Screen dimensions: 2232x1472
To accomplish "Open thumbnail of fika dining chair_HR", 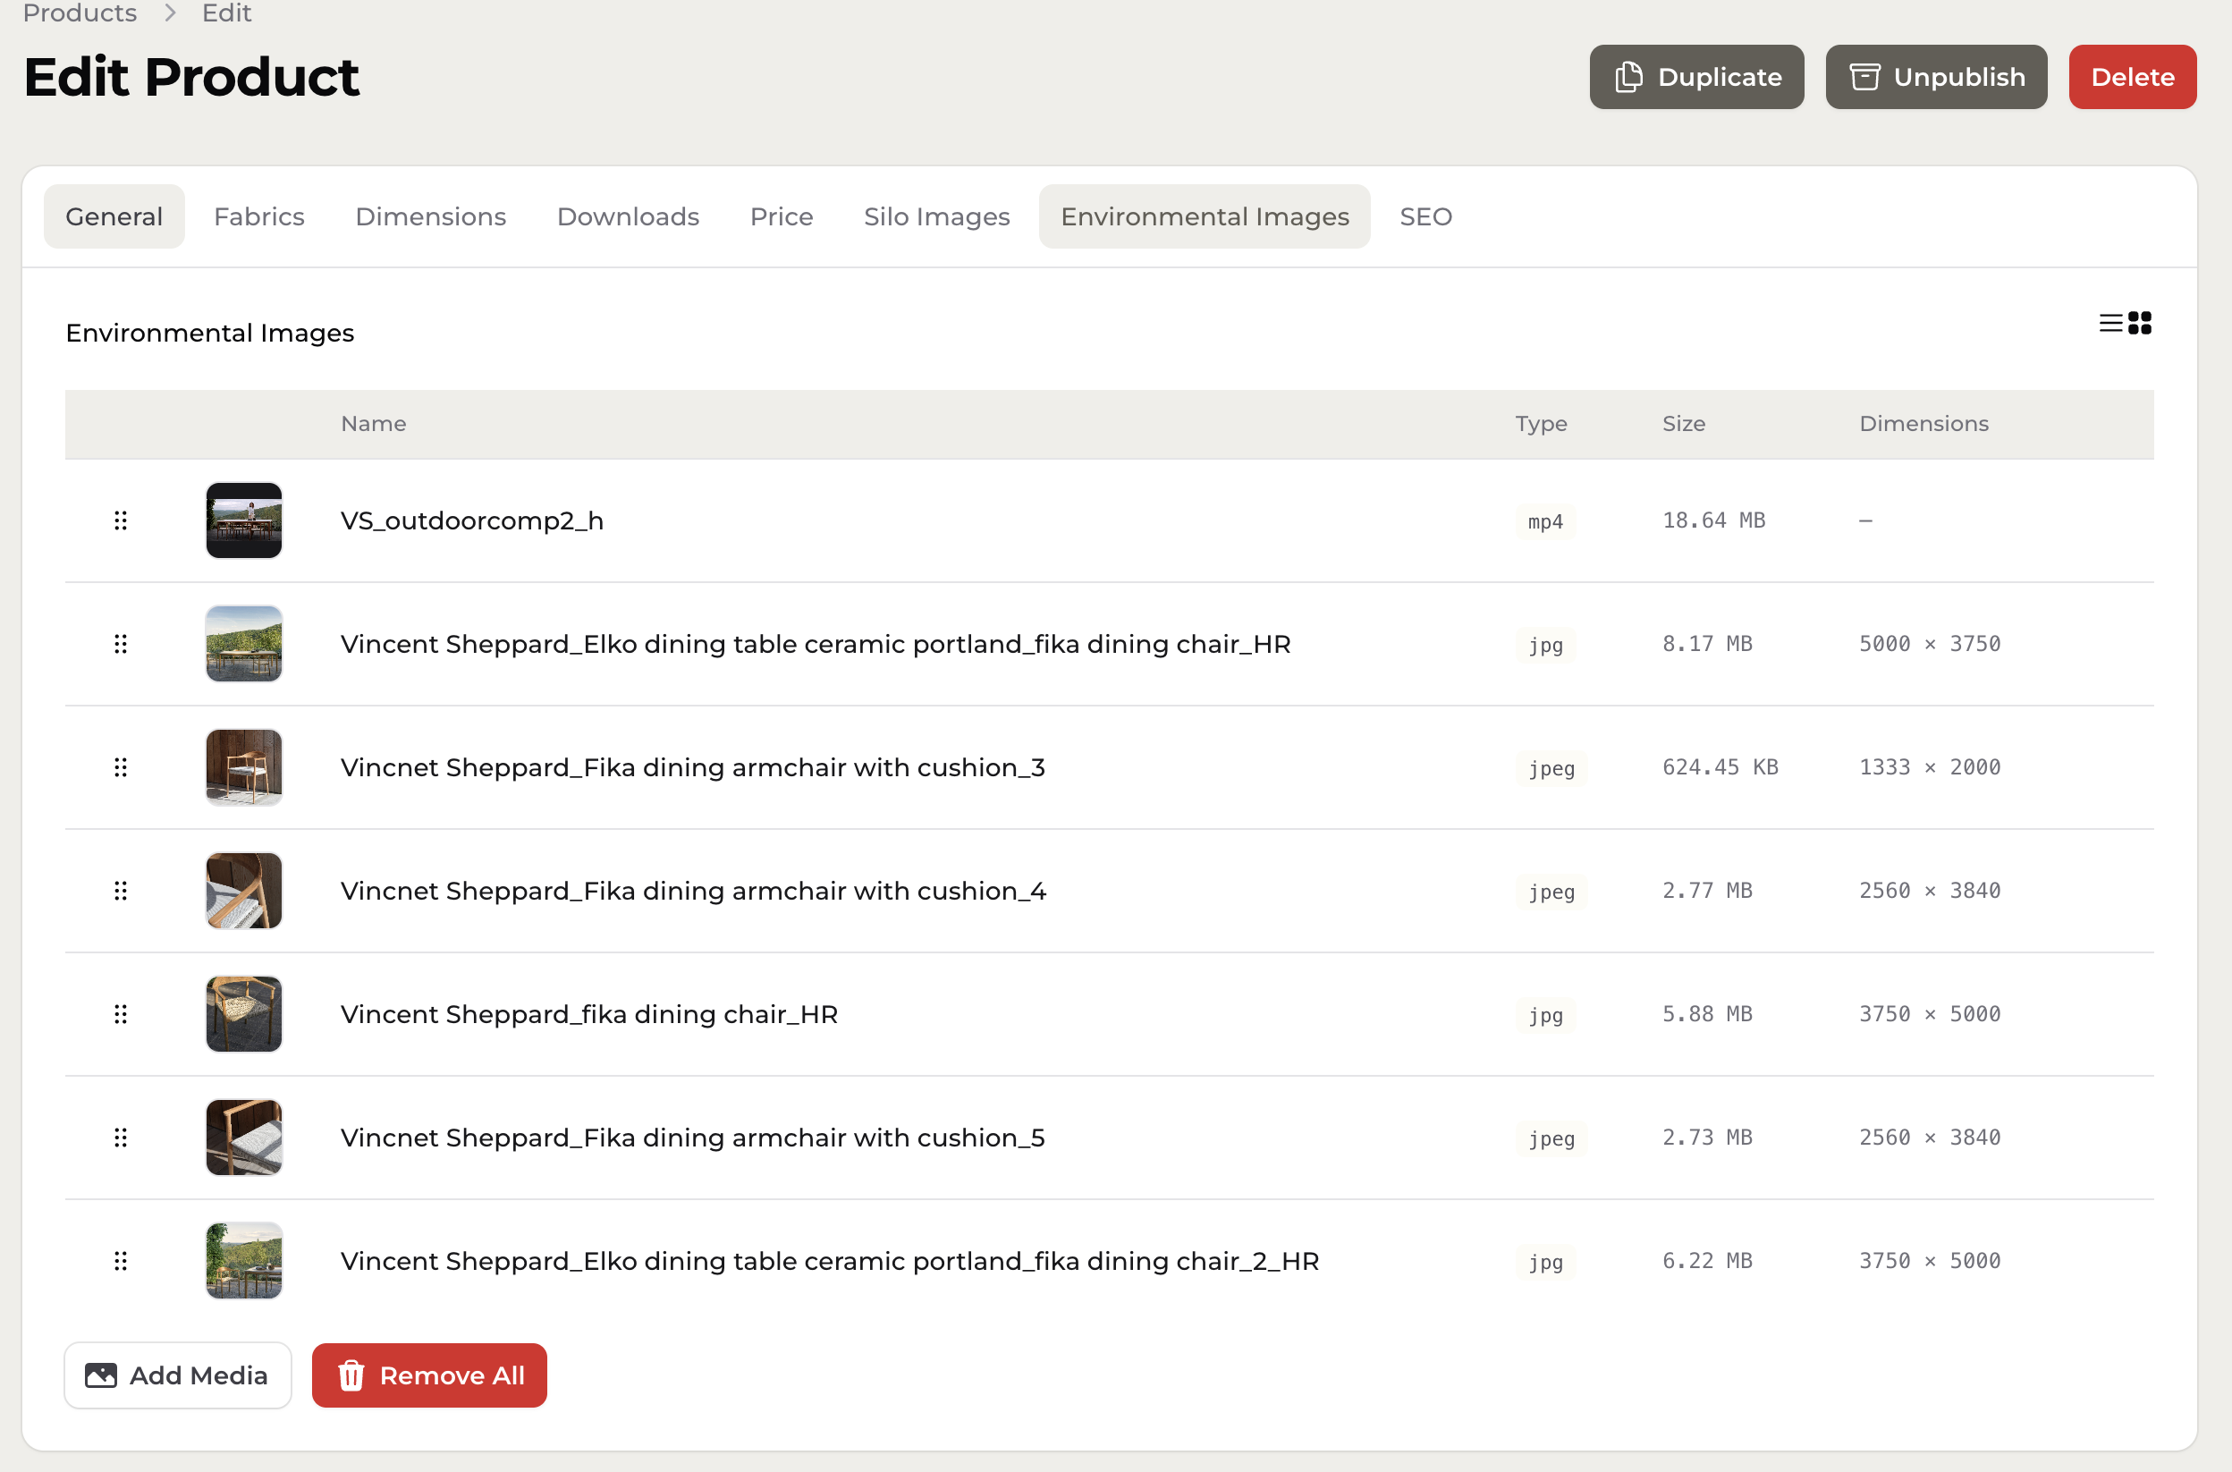I will pos(244,1014).
